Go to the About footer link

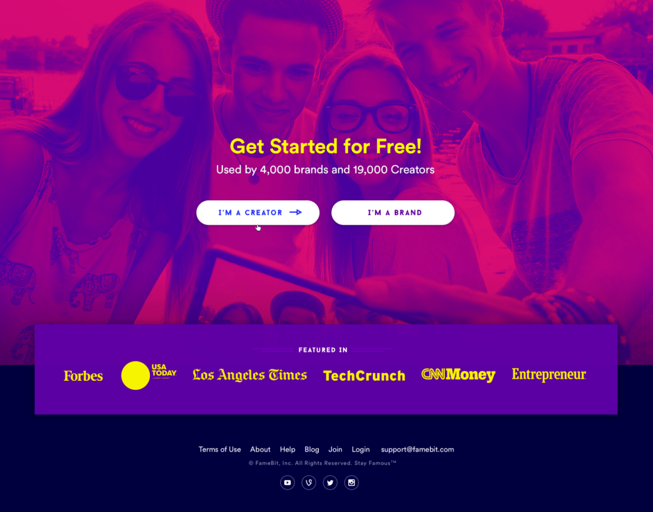point(260,450)
